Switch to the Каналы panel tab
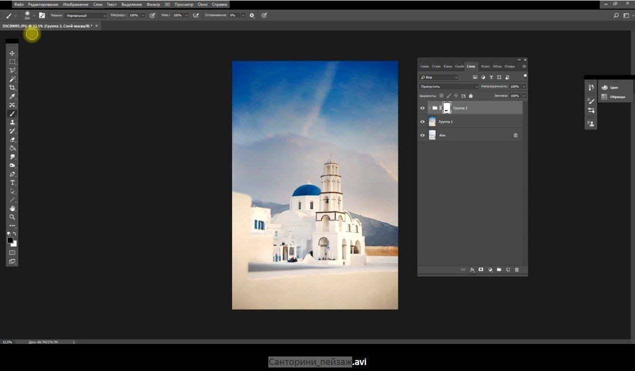This screenshot has height=371, width=635. [x=448, y=66]
